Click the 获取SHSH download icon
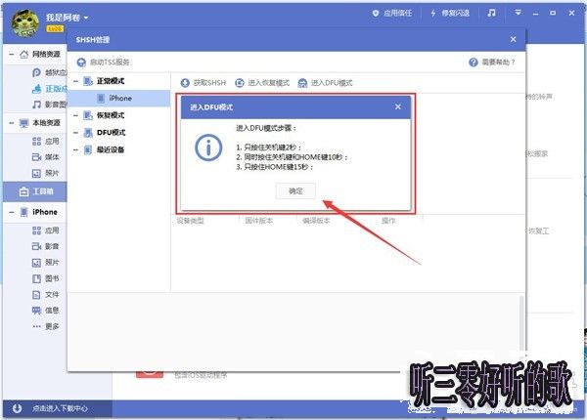The image size is (587, 420). (185, 83)
